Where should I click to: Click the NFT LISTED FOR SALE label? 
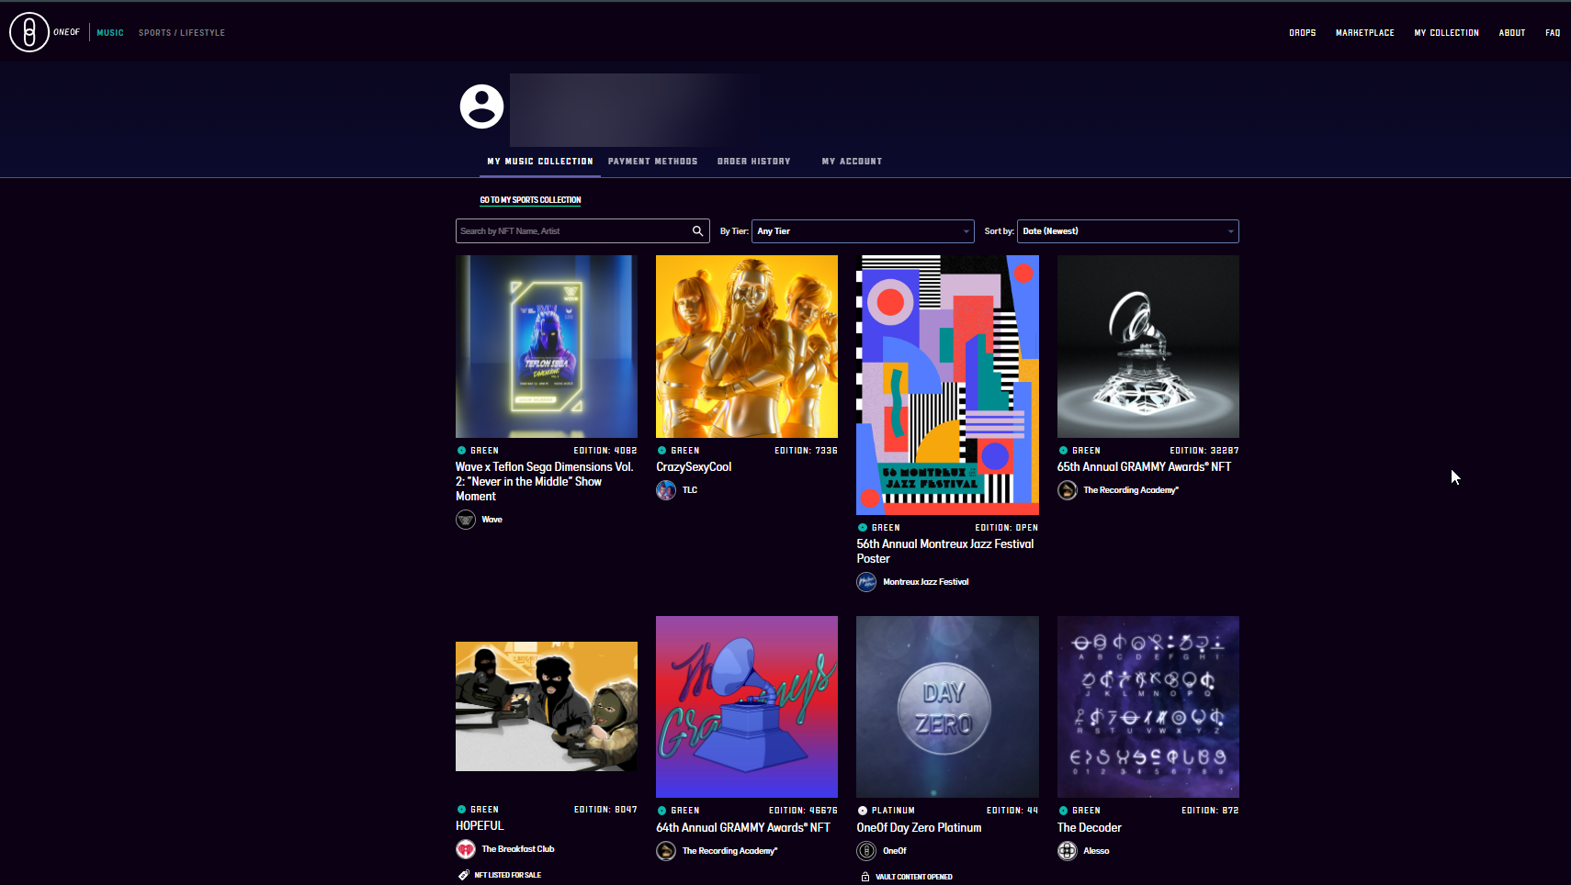click(508, 875)
